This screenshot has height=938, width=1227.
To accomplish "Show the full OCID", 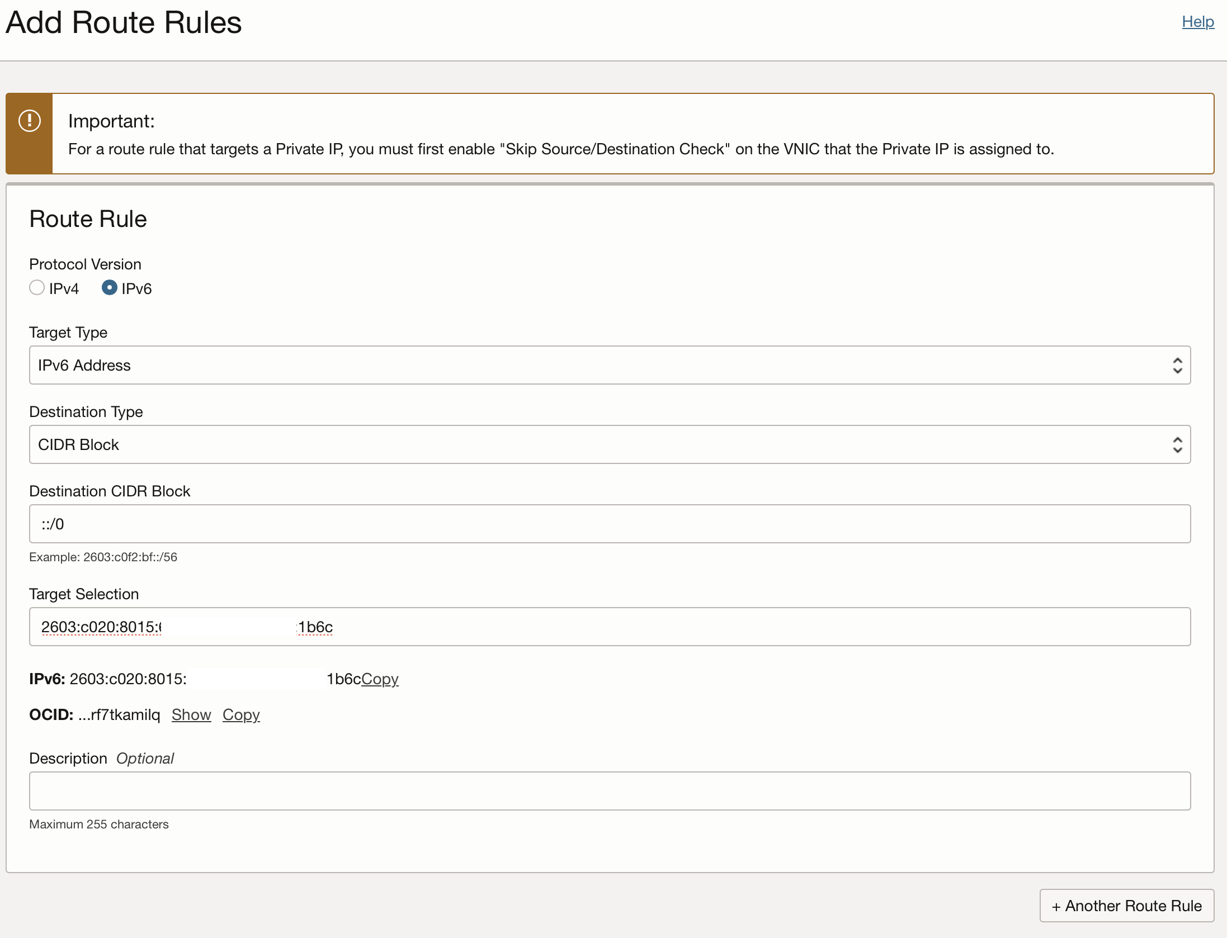I will point(191,714).
